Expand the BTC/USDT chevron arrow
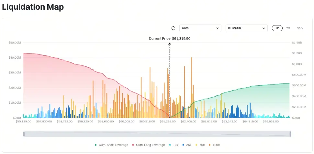The width and height of the screenshot is (314, 154). point(264,28)
